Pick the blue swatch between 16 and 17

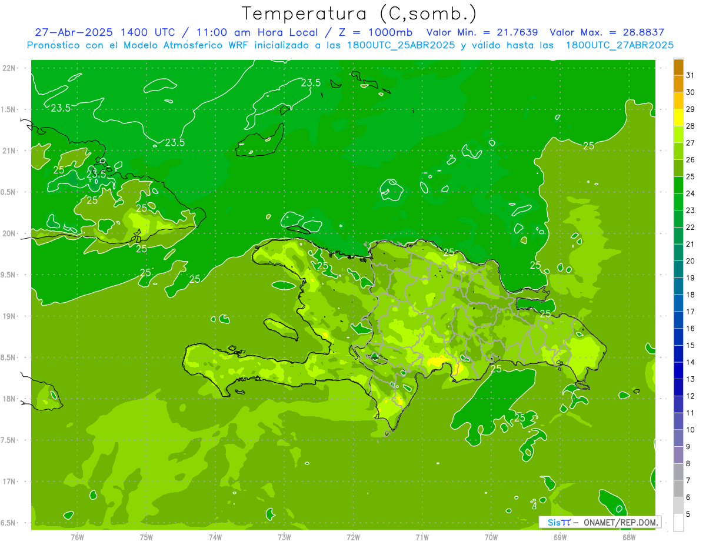pos(678,320)
